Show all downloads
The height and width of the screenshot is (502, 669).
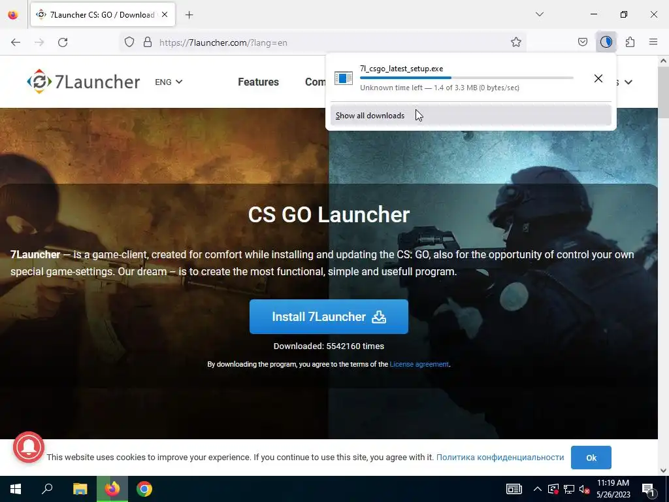click(x=470, y=116)
